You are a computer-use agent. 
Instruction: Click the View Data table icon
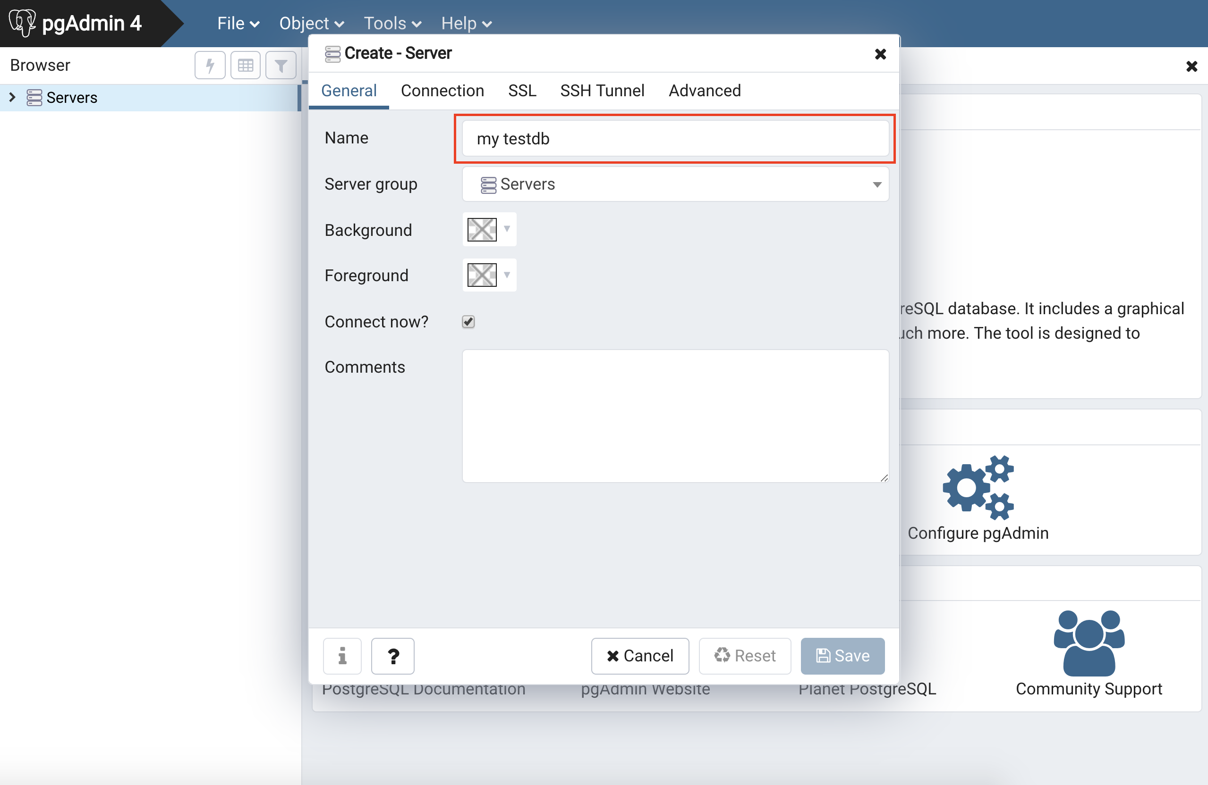[245, 66]
